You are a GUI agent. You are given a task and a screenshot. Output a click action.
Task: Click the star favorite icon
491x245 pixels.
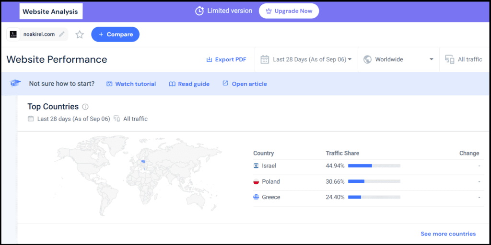(x=80, y=34)
